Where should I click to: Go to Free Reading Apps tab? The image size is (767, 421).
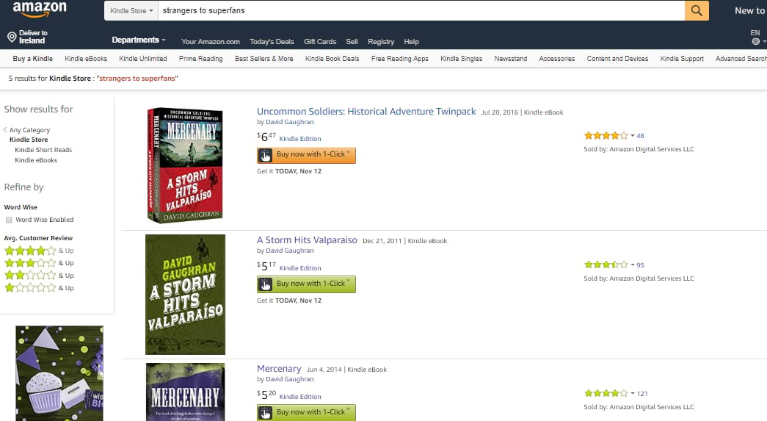(399, 58)
